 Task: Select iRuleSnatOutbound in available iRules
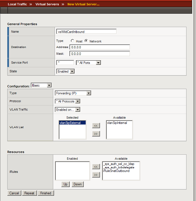[116, 171]
